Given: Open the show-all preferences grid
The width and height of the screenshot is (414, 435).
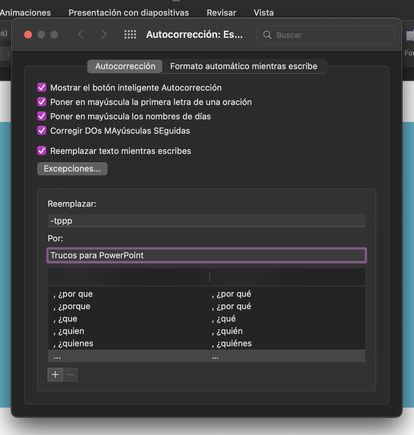Looking at the screenshot, I should [130, 34].
